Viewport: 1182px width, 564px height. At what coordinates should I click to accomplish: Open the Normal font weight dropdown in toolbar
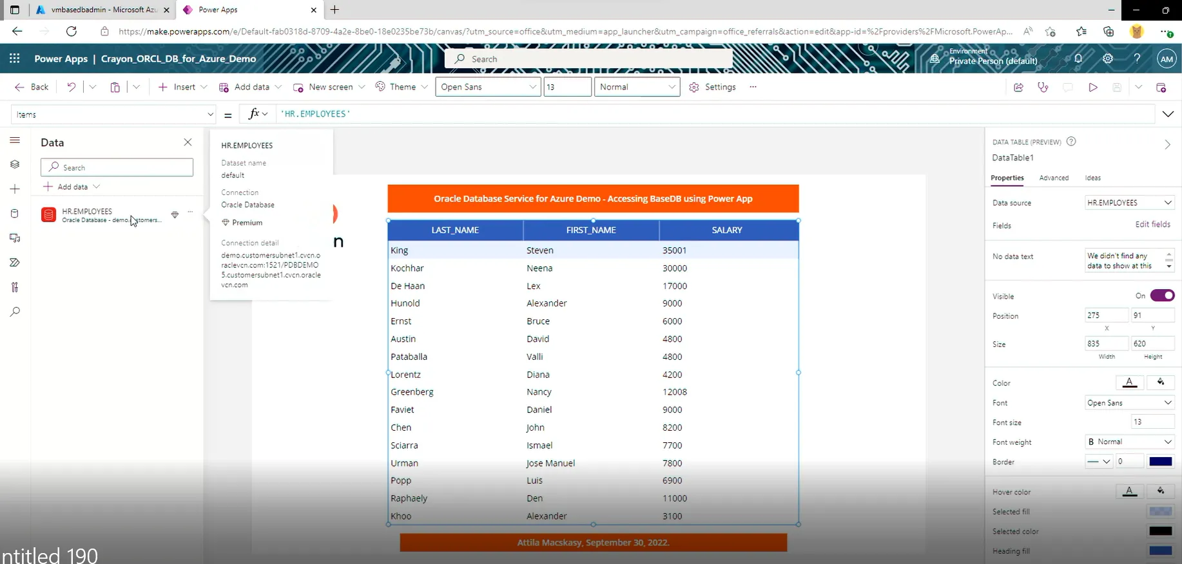click(637, 87)
